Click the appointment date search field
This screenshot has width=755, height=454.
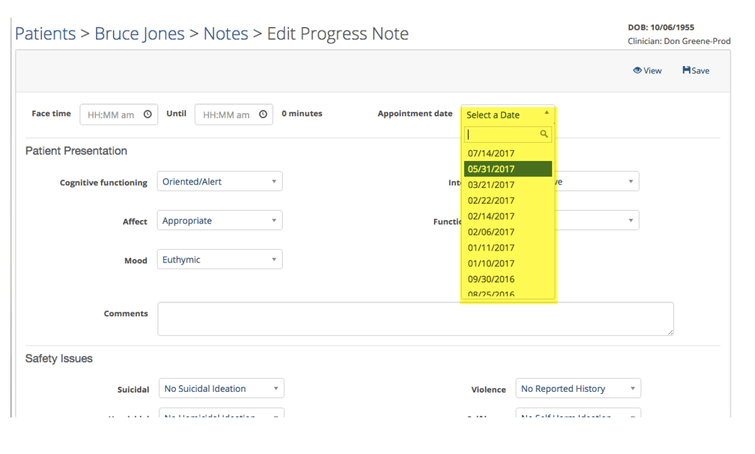[x=503, y=134]
